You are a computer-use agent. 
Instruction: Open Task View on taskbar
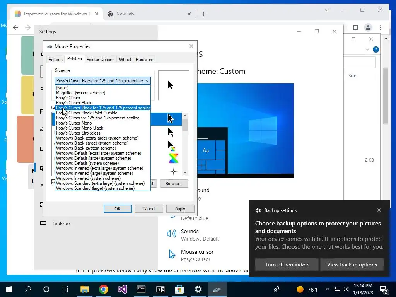(65, 289)
